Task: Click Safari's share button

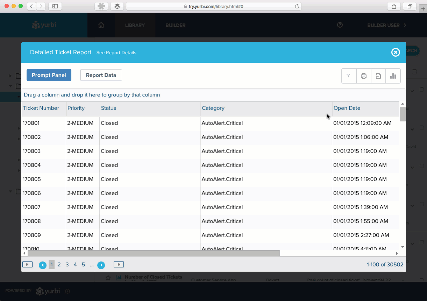Action: (394, 6)
